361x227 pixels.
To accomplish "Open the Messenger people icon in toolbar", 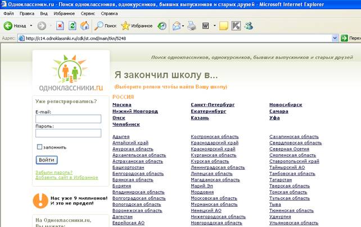I will [x=249, y=26].
